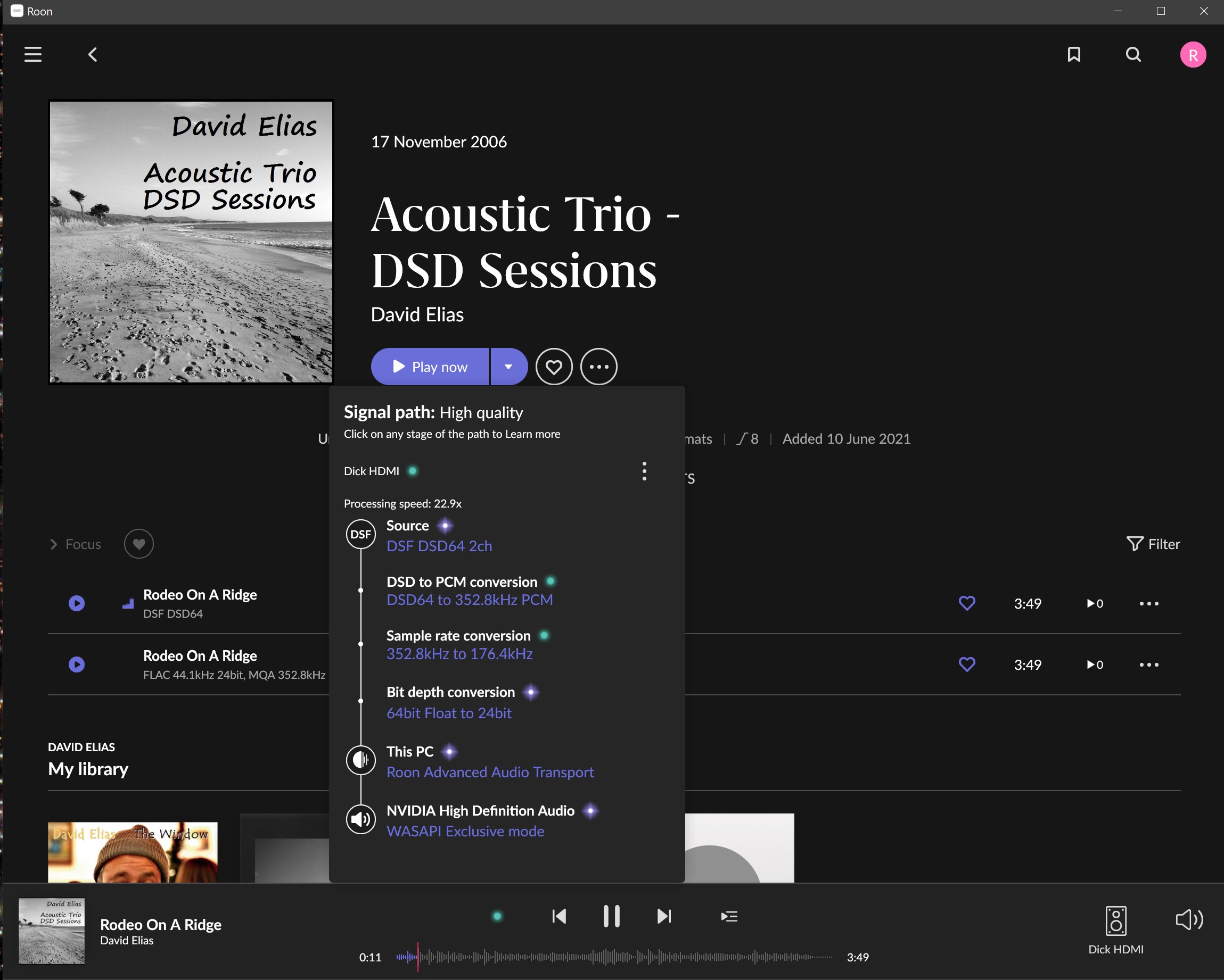1224x980 pixels.
Task: Open the Dick HDMI three-dot menu
Action: tap(644, 471)
